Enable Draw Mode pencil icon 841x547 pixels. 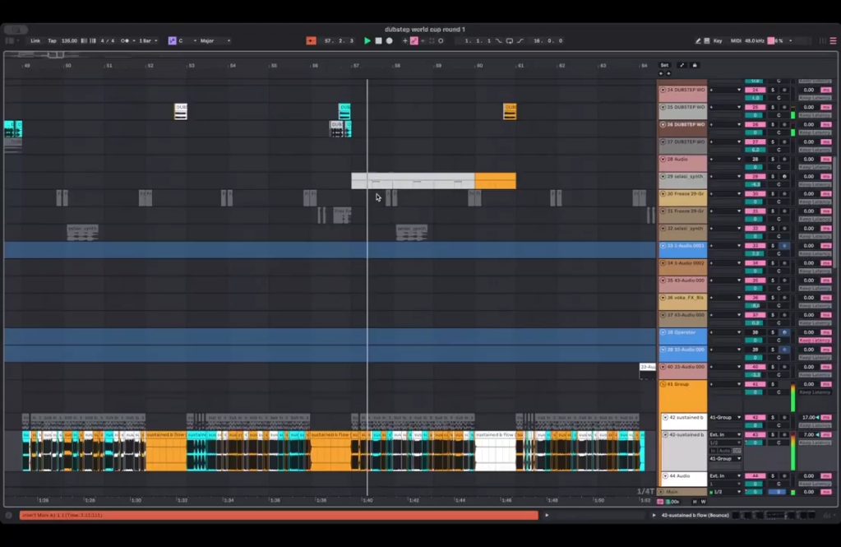click(x=698, y=41)
